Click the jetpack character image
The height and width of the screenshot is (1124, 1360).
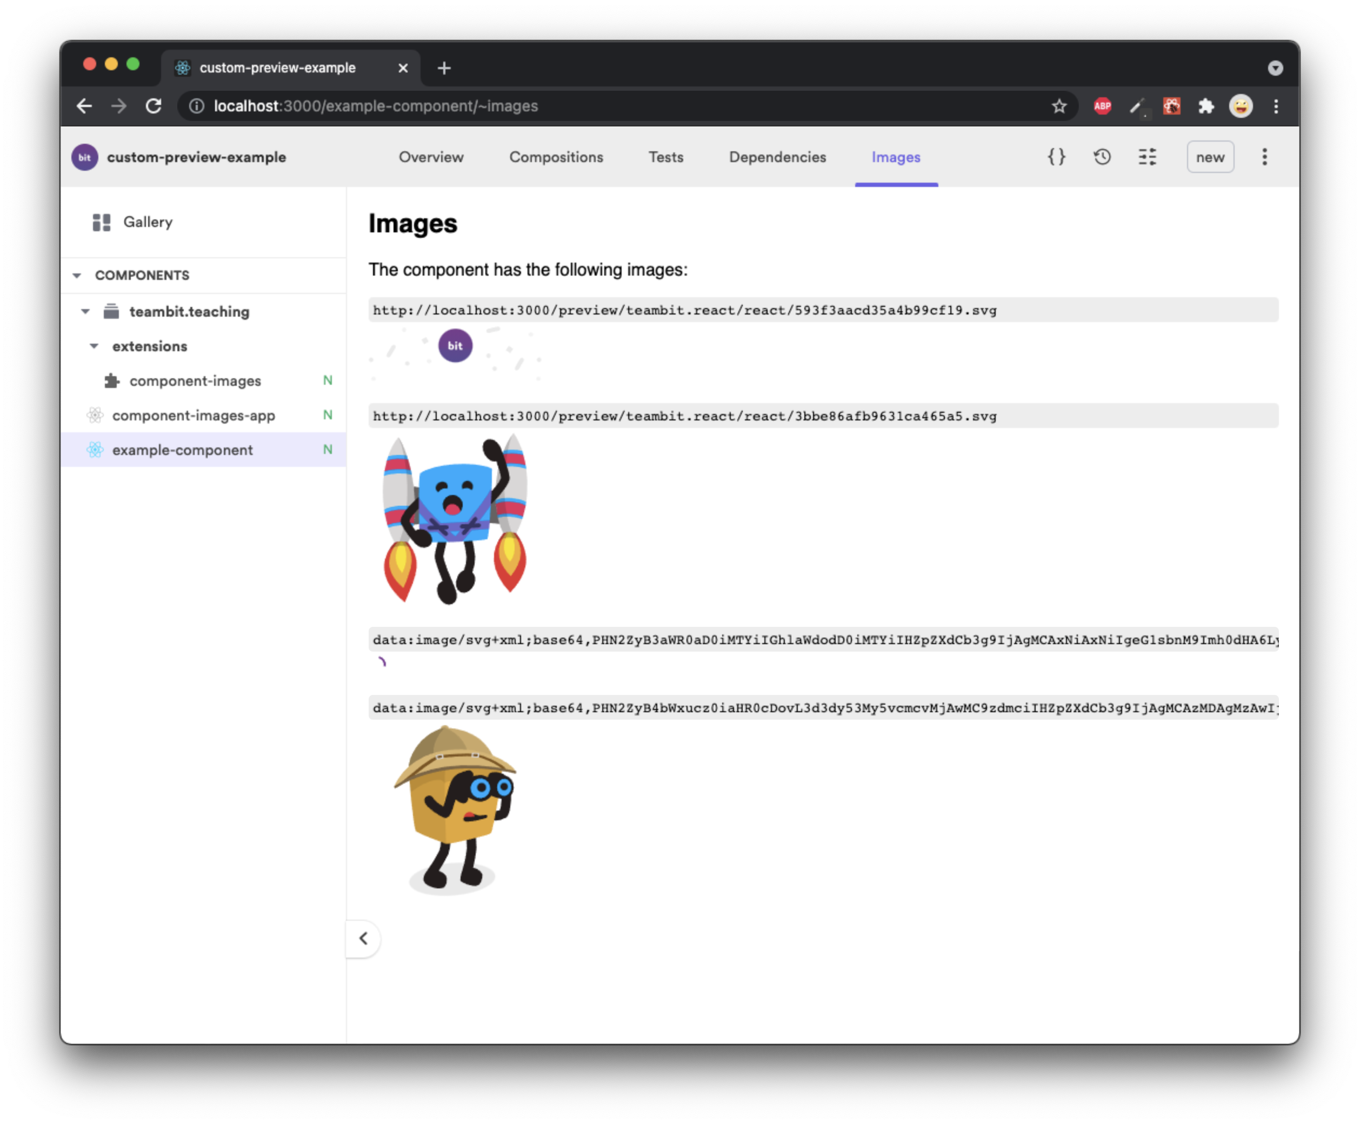pyautogui.click(x=455, y=519)
